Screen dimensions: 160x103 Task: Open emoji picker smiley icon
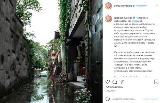[108, 99]
